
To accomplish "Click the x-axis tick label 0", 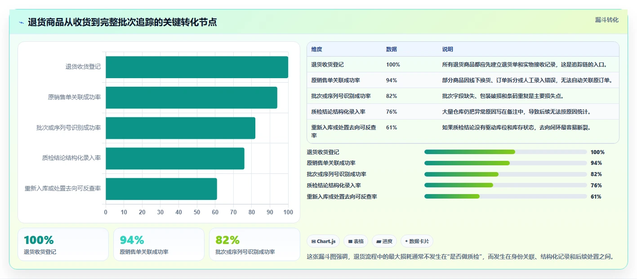I will click(106, 212).
